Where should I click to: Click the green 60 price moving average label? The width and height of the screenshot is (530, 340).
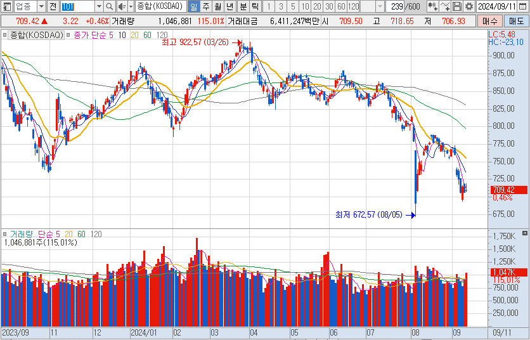click(147, 35)
